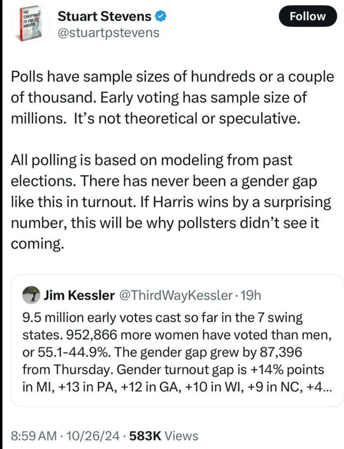
Task: Click the @ThirdWayKessler handle
Action: pyautogui.click(x=172, y=296)
